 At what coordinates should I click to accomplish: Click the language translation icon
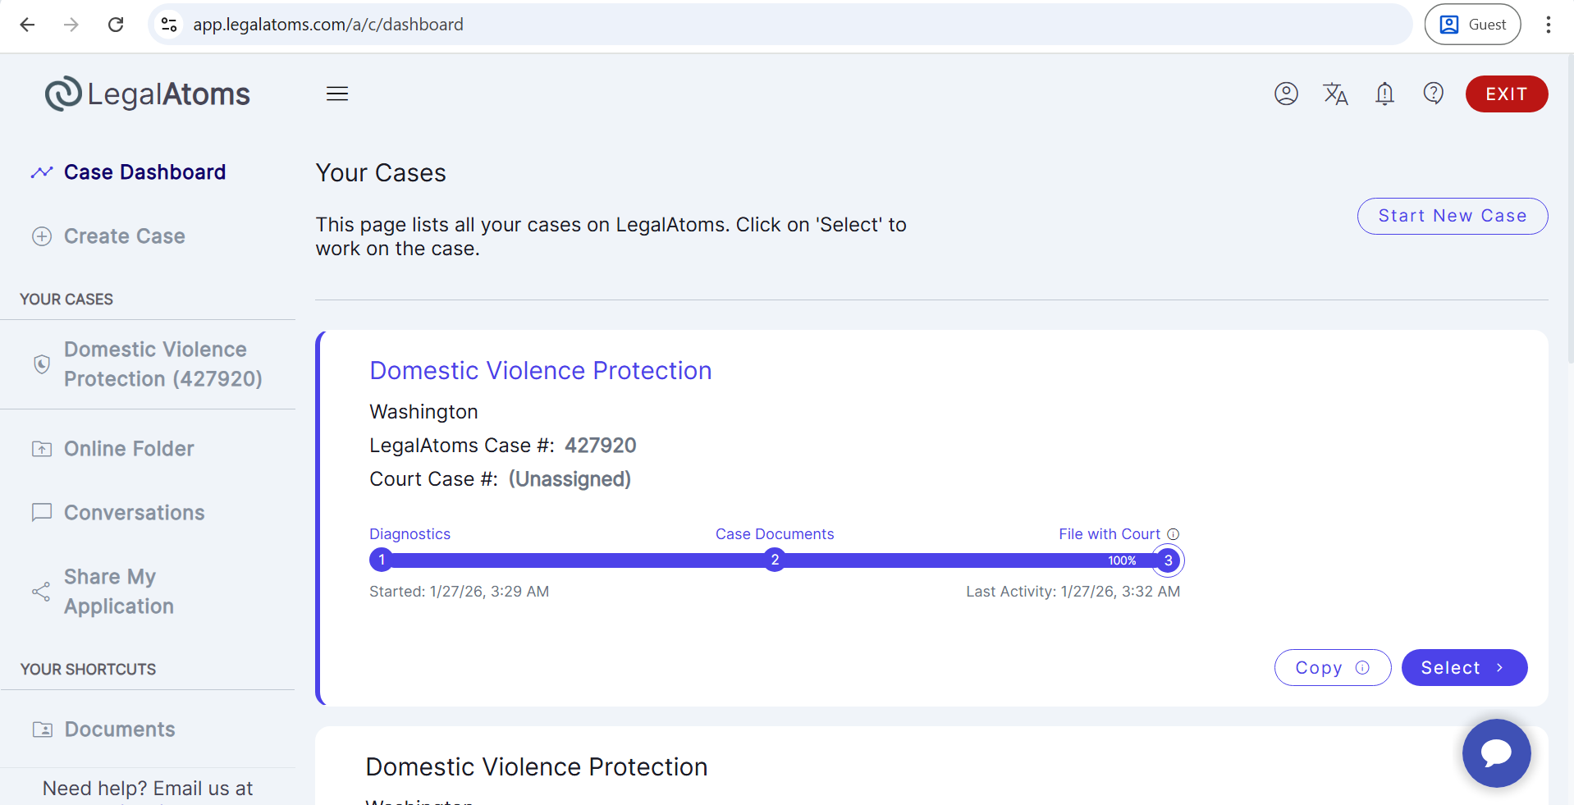(1335, 94)
